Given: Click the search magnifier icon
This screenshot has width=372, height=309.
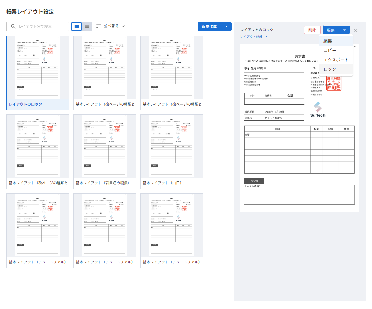Looking at the screenshot, I should tap(13, 26).
